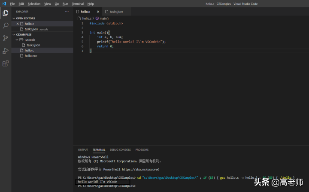
Task: Click file icon of hello.exe in explorer
Action: coord(22,56)
